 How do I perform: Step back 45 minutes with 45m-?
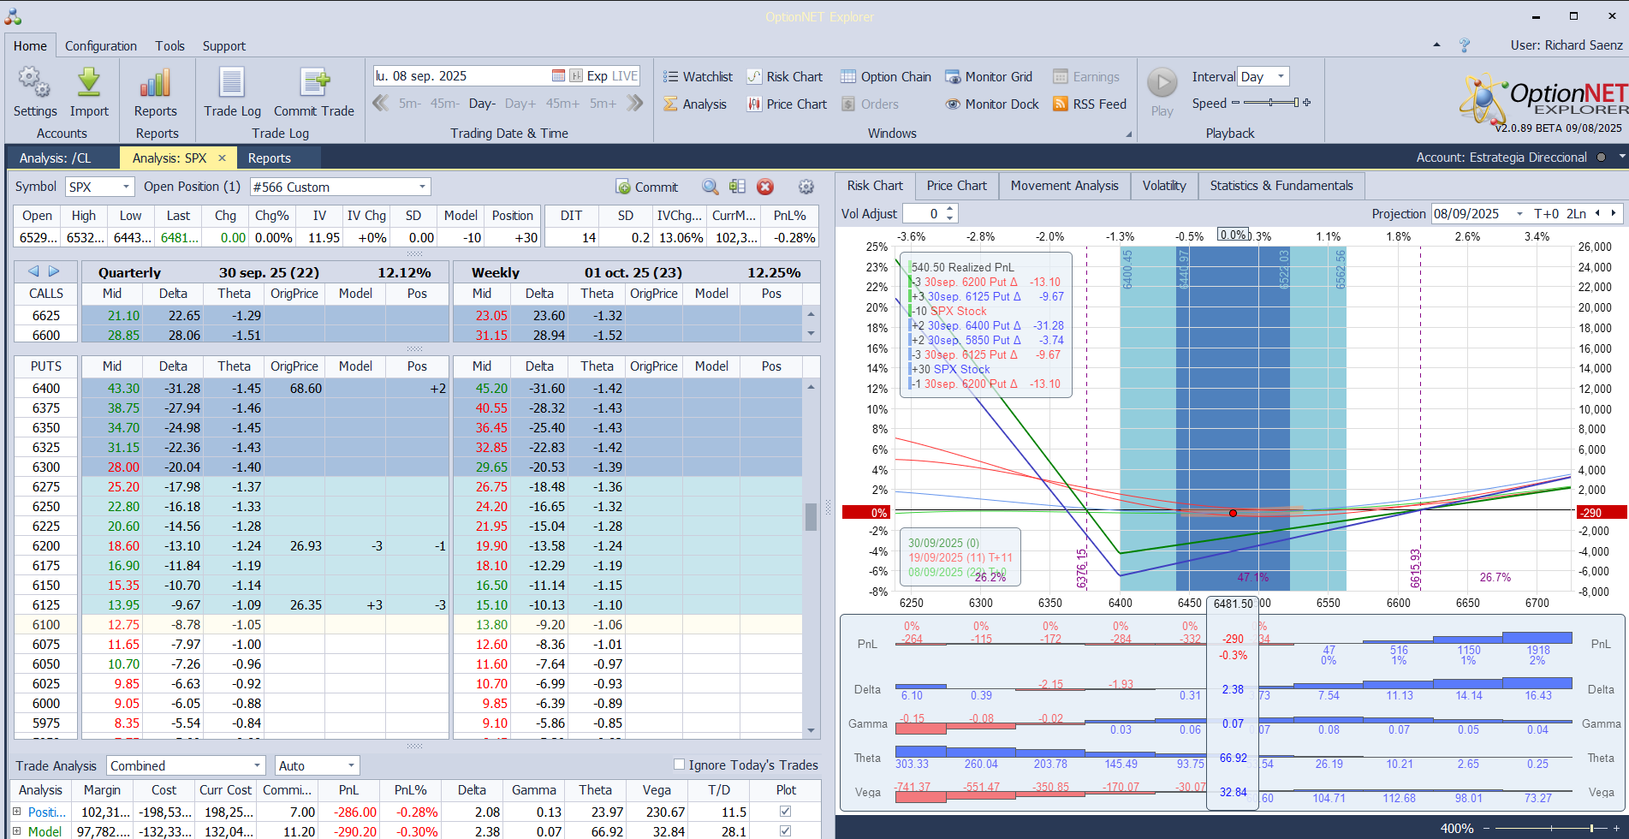pos(444,104)
